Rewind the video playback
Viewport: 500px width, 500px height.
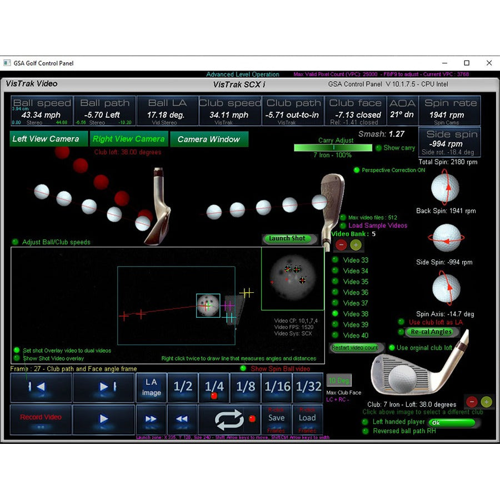[x=182, y=419]
